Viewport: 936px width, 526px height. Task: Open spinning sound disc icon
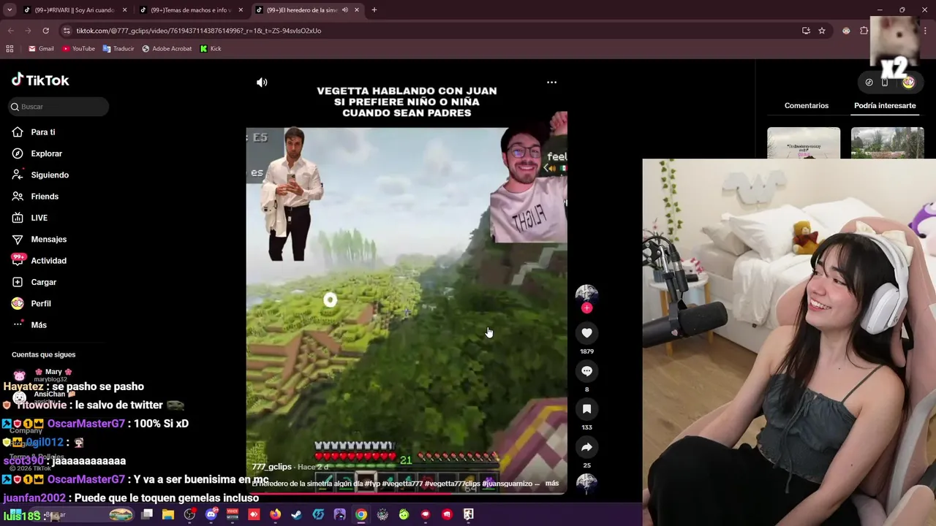click(x=586, y=484)
